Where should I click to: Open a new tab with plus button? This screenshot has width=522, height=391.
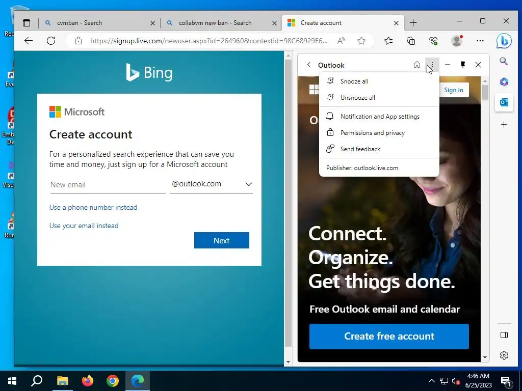pos(413,23)
